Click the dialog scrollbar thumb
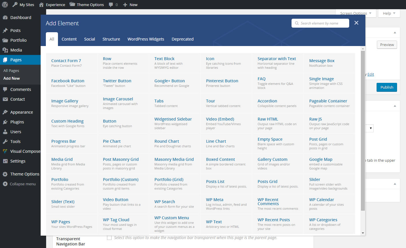 363,131
